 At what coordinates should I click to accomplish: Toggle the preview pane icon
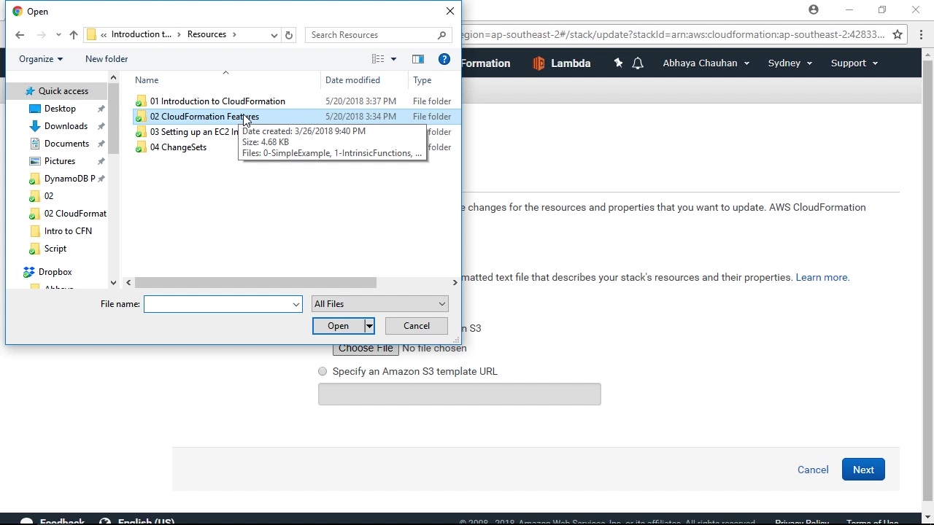(417, 59)
